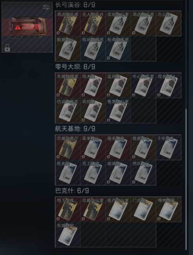Click the 长弓溪谷 8/9 section header

tap(75, 5)
